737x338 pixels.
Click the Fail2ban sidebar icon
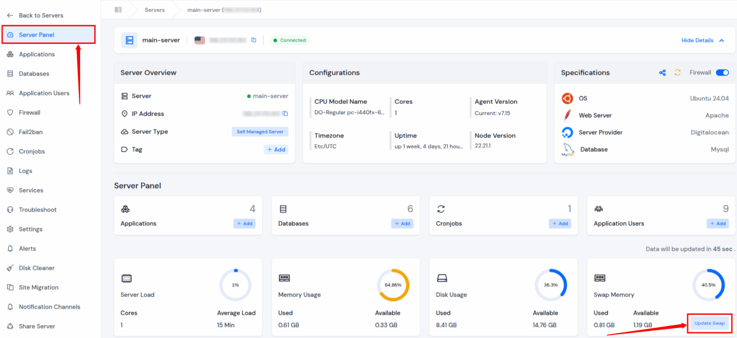(x=10, y=132)
